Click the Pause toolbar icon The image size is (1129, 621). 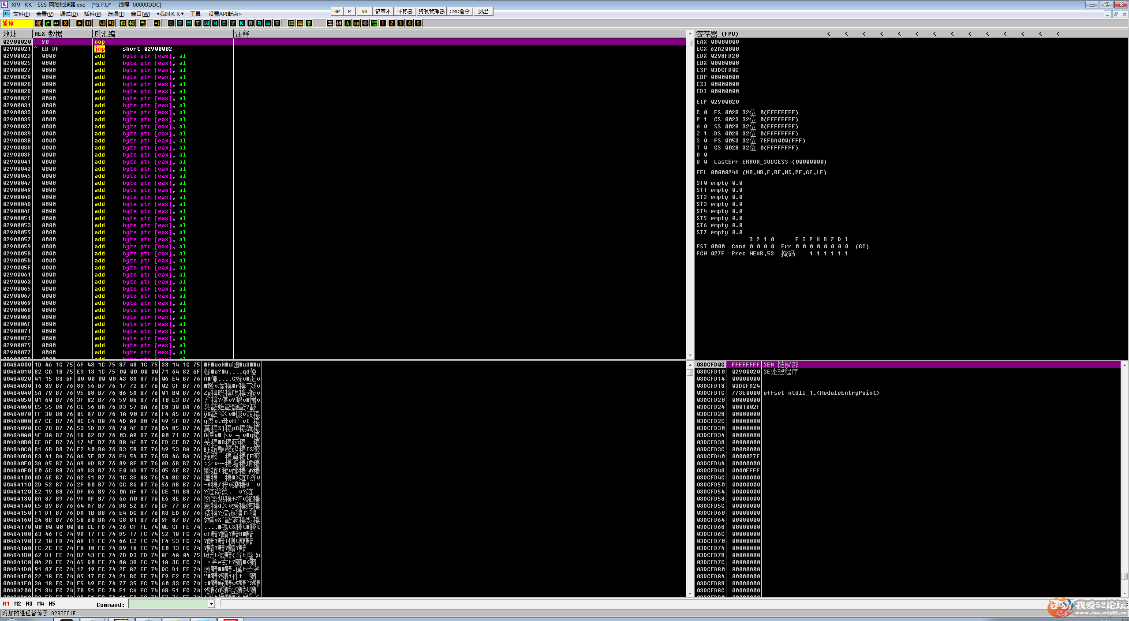pos(89,23)
